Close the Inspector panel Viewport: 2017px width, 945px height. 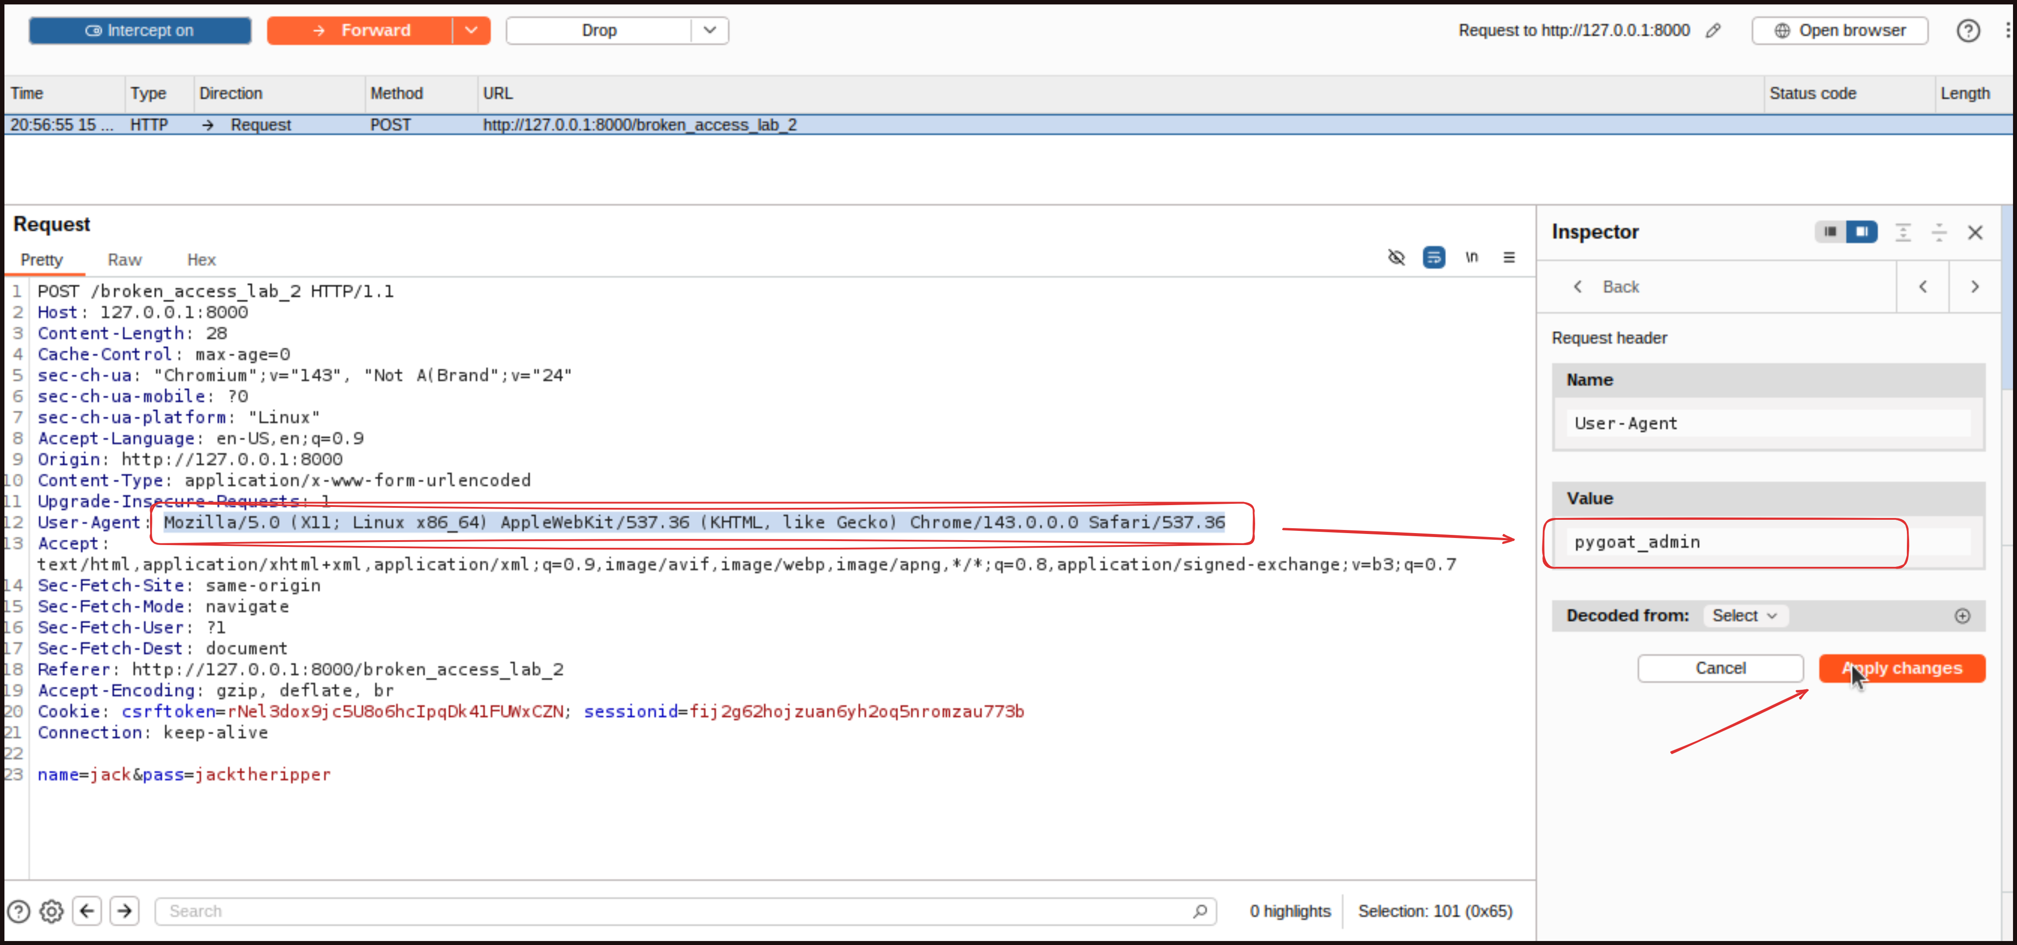[1976, 233]
